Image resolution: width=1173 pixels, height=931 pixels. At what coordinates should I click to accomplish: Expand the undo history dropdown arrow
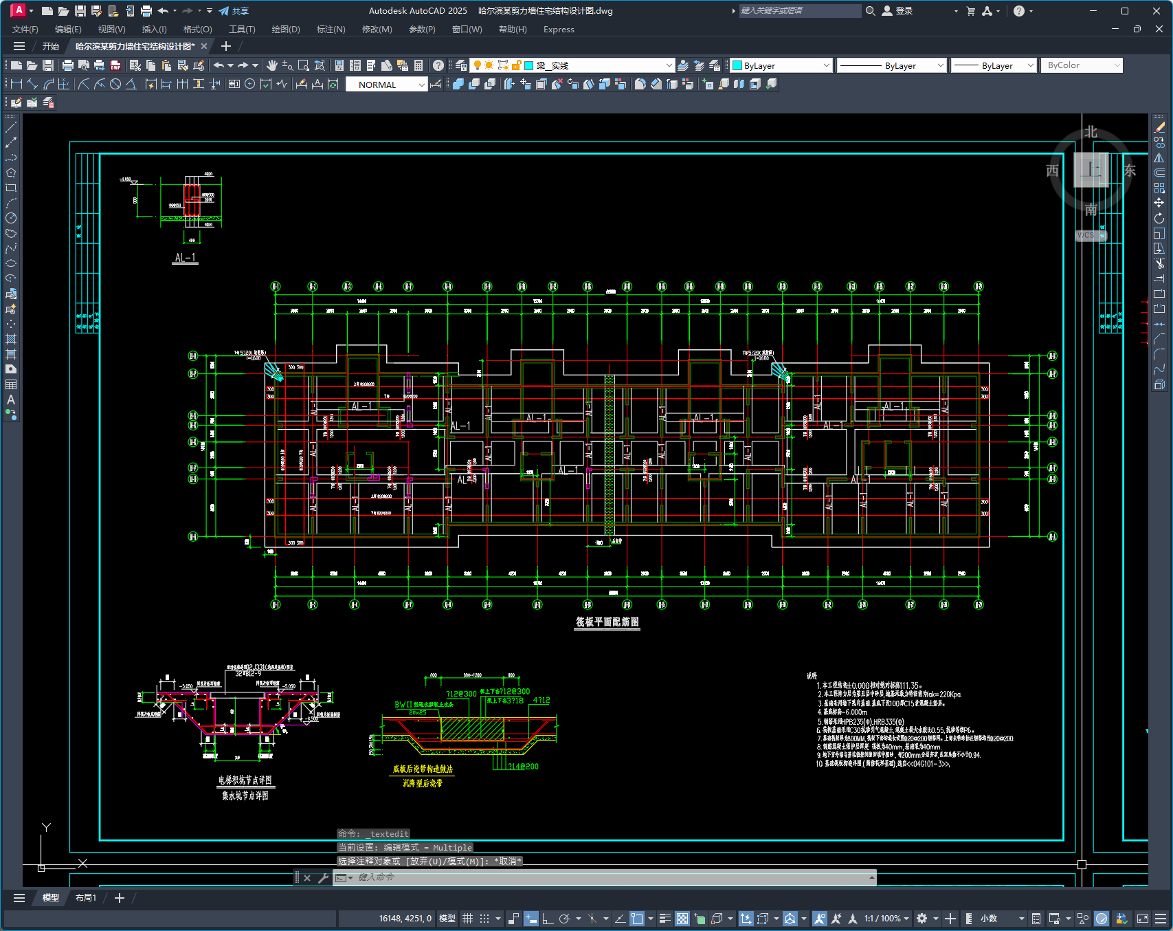coord(175,11)
